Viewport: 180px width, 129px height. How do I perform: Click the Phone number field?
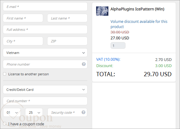coord(45,64)
